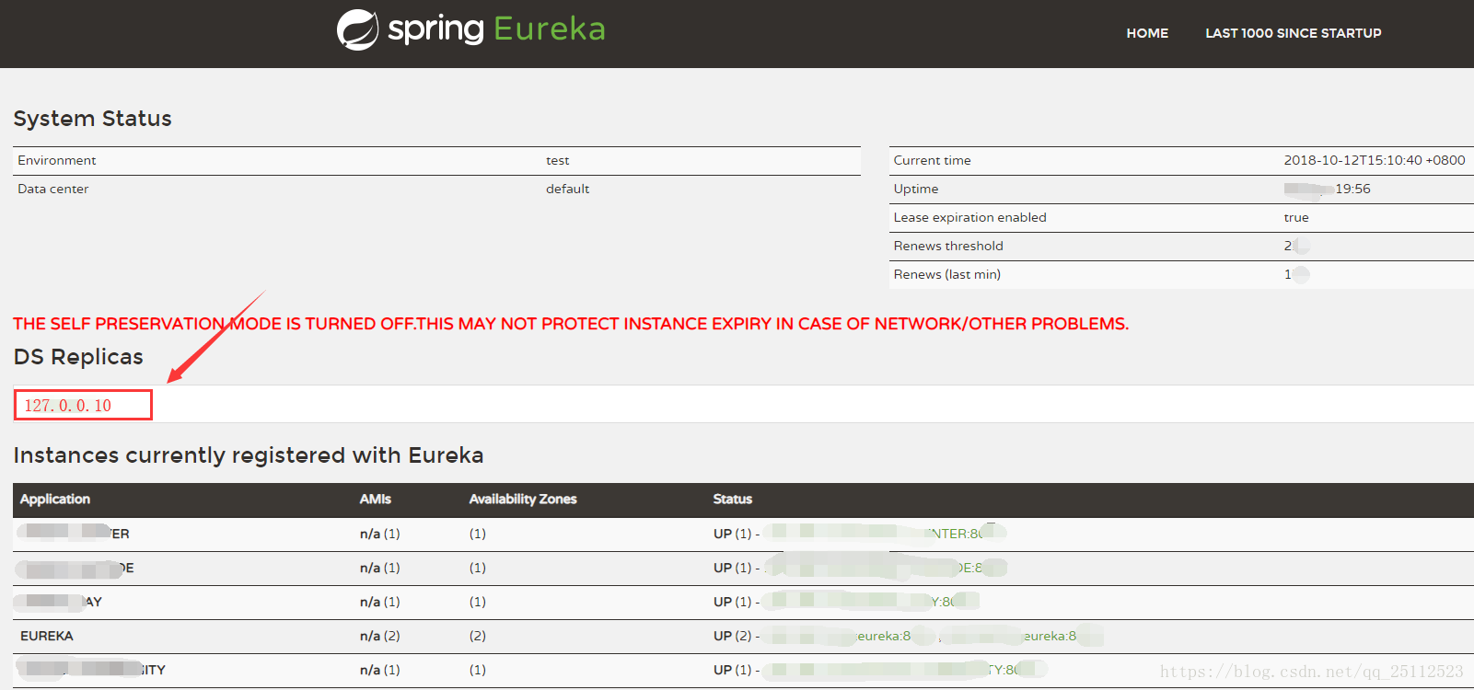Click the Application column header
1474x690 pixels.
pyautogui.click(x=55, y=499)
